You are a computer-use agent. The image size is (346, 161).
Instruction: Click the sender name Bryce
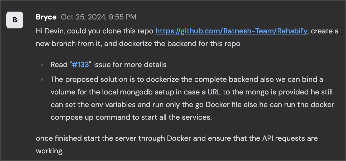(x=46, y=17)
